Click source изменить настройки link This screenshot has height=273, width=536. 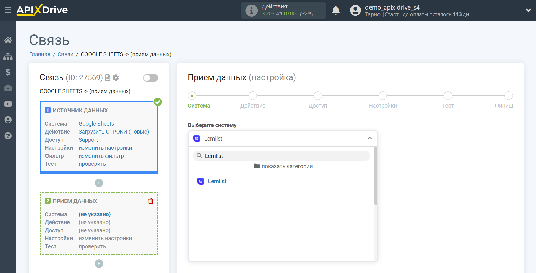(105, 148)
